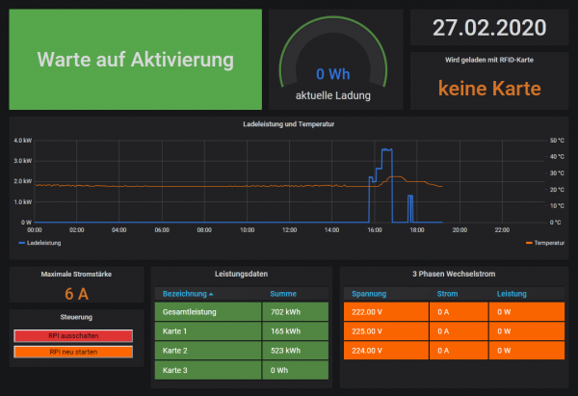Click the Leistung column header
This screenshot has width=578, height=396.
512,293
